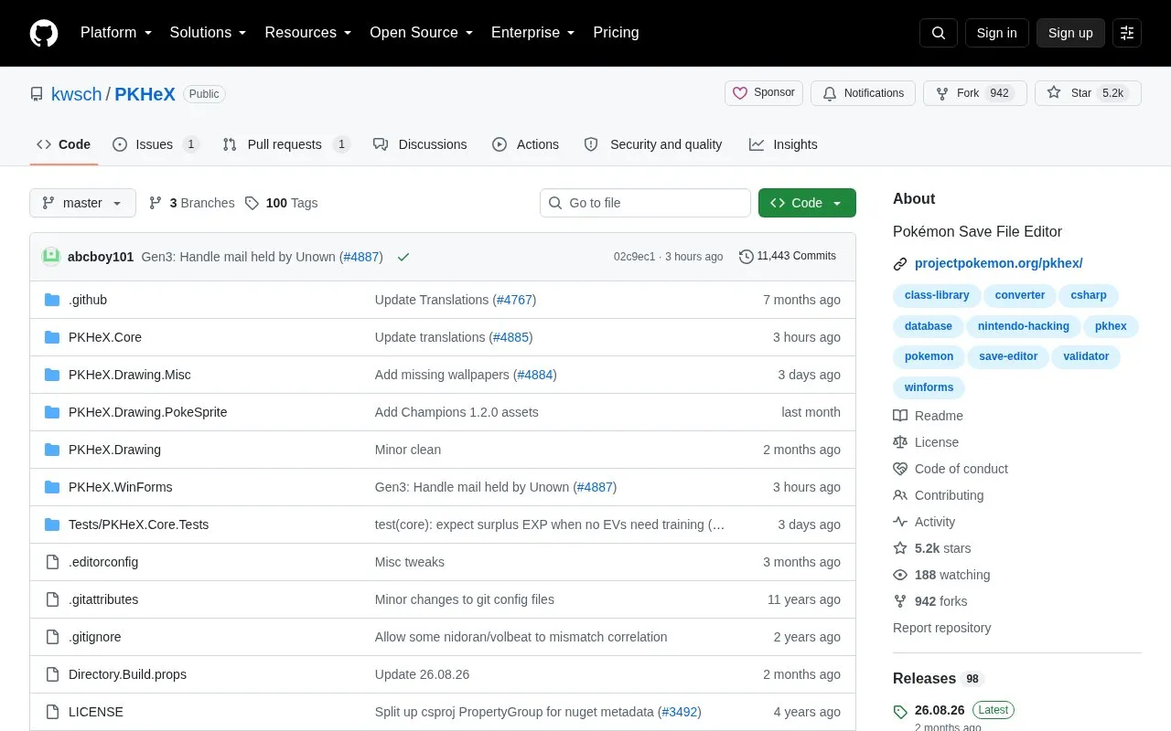Click the pulse icon next to Activity
Viewport: 1171px width, 731px height.
[x=900, y=522]
